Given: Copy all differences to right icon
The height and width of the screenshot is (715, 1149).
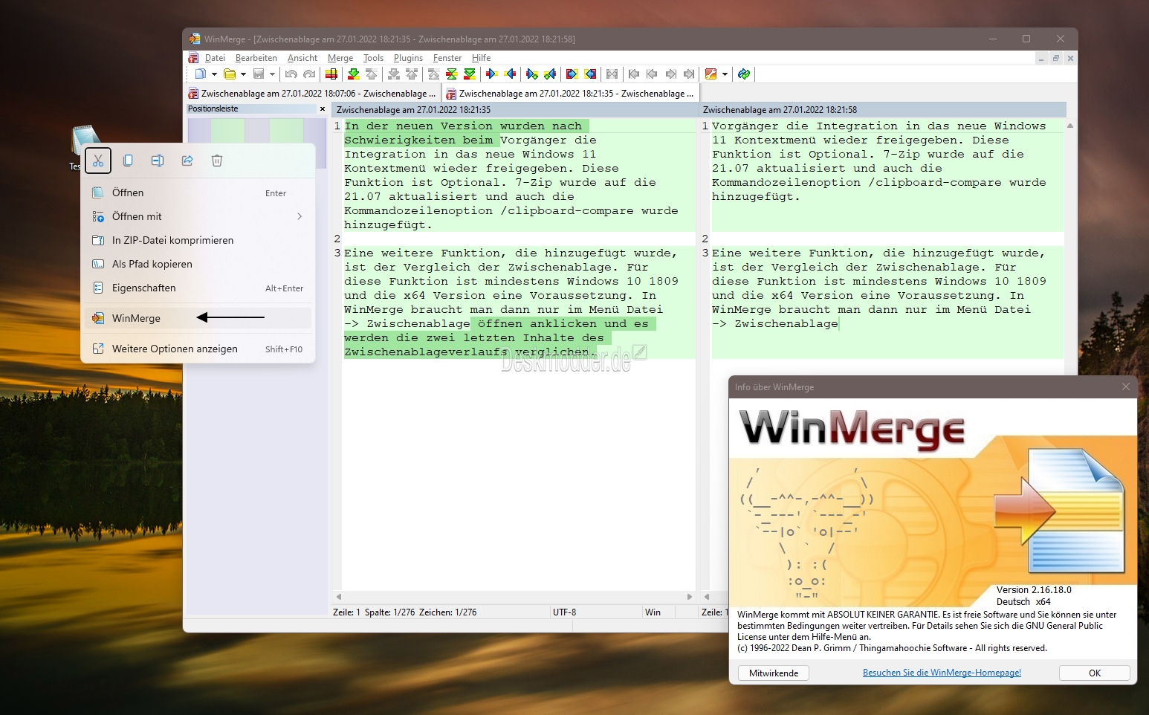Looking at the screenshot, I should (572, 74).
